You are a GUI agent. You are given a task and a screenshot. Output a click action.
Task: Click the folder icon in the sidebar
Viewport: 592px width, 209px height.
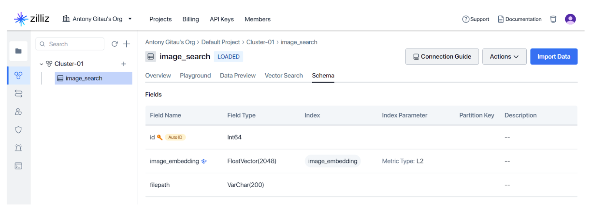(19, 51)
